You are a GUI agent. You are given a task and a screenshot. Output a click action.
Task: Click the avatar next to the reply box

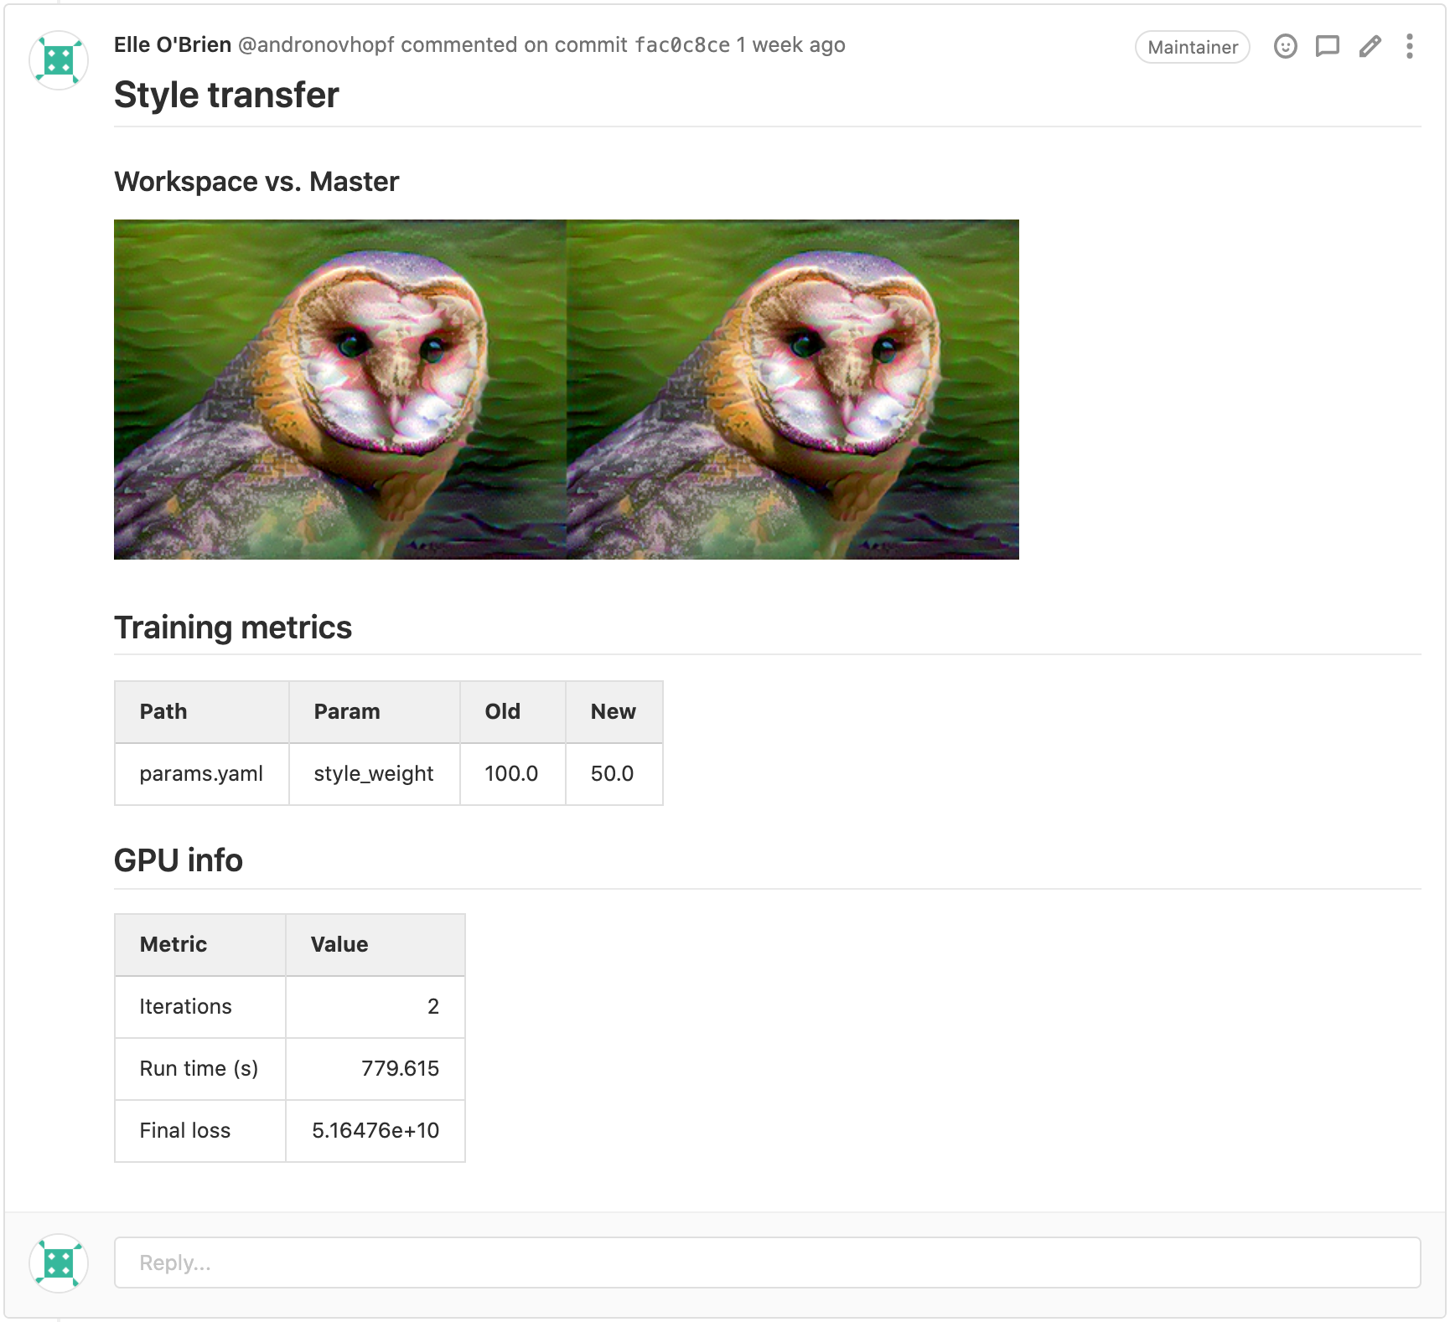[x=58, y=1263]
